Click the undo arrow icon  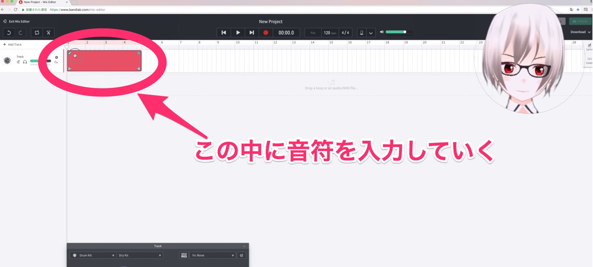coord(9,33)
